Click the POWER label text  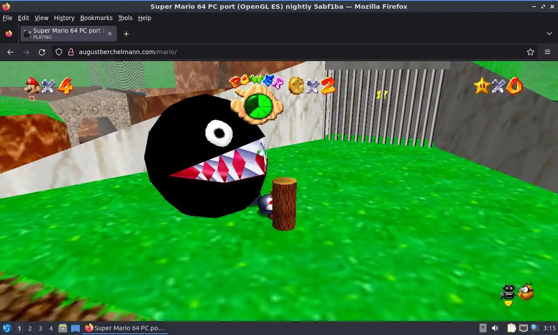tap(257, 81)
